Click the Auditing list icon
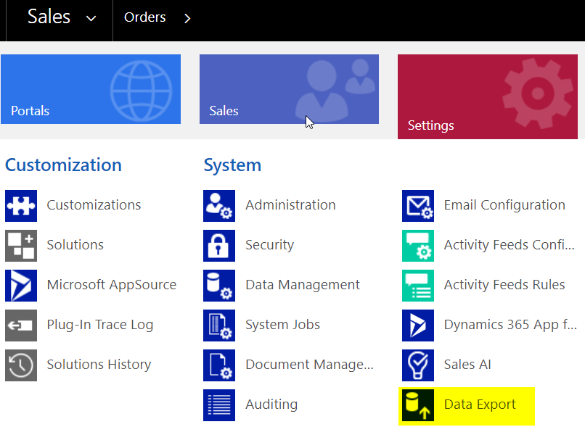Image resolution: width=585 pixels, height=427 pixels. pyautogui.click(x=219, y=405)
